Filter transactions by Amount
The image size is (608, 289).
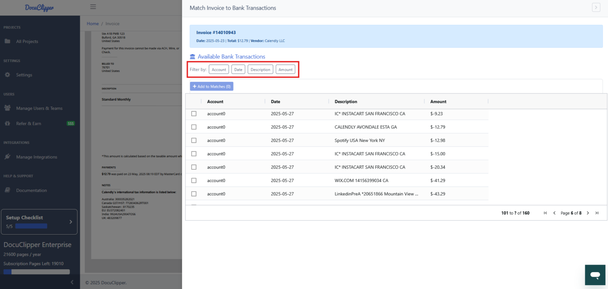tap(285, 70)
